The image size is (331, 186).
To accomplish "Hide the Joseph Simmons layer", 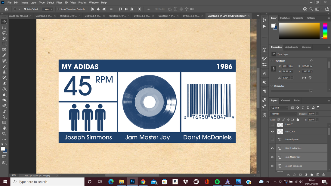I will pyautogui.click(x=272, y=166).
